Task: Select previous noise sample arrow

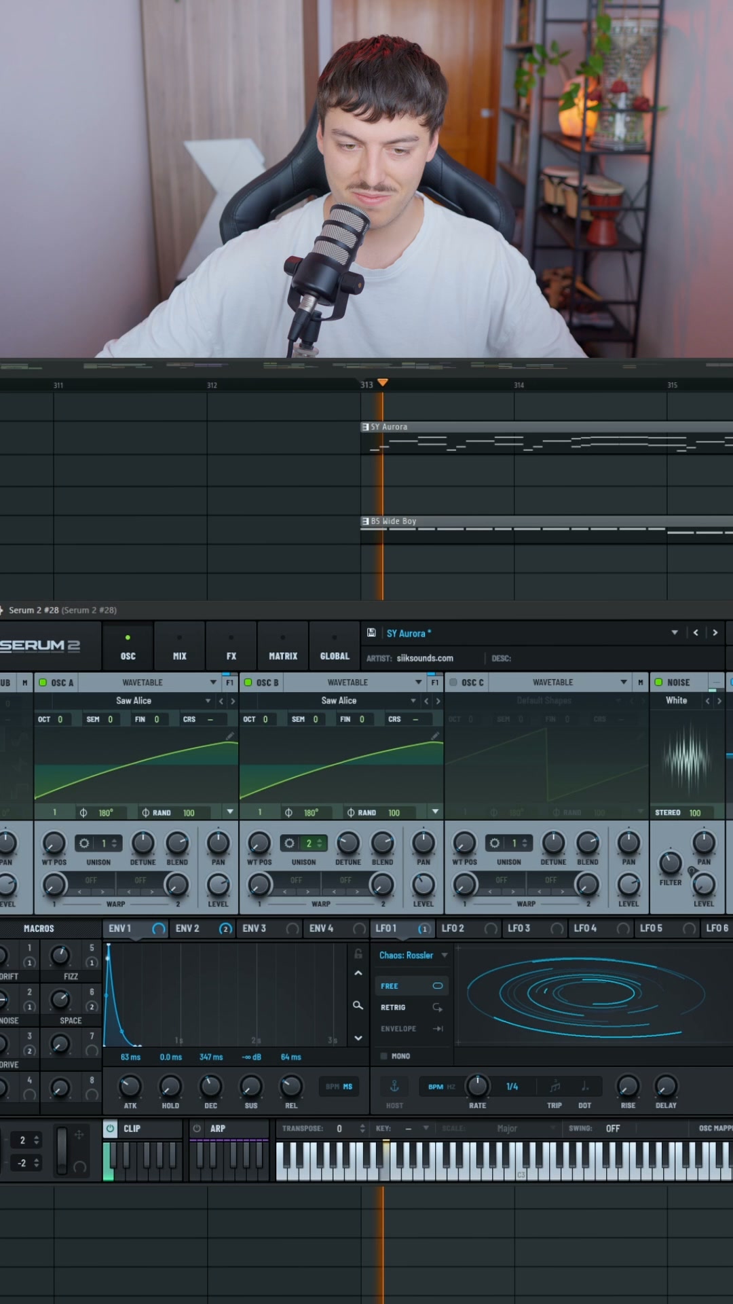Action: [707, 700]
